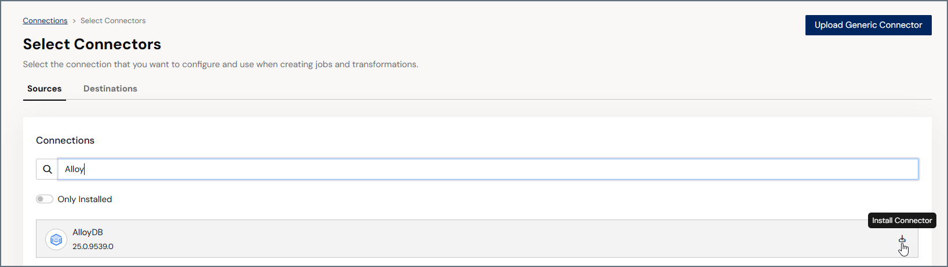Click the AlloyDB hexagon logo icon
The width and height of the screenshot is (948, 267).
tap(56, 239)
